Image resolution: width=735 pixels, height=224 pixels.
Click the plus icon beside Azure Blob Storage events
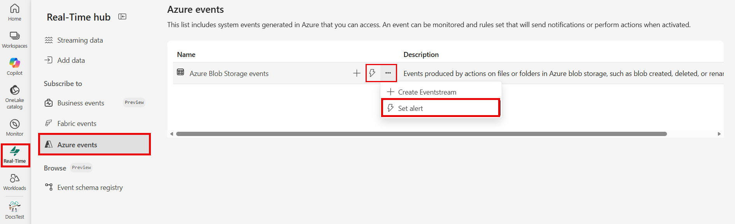tap(357, 73)
